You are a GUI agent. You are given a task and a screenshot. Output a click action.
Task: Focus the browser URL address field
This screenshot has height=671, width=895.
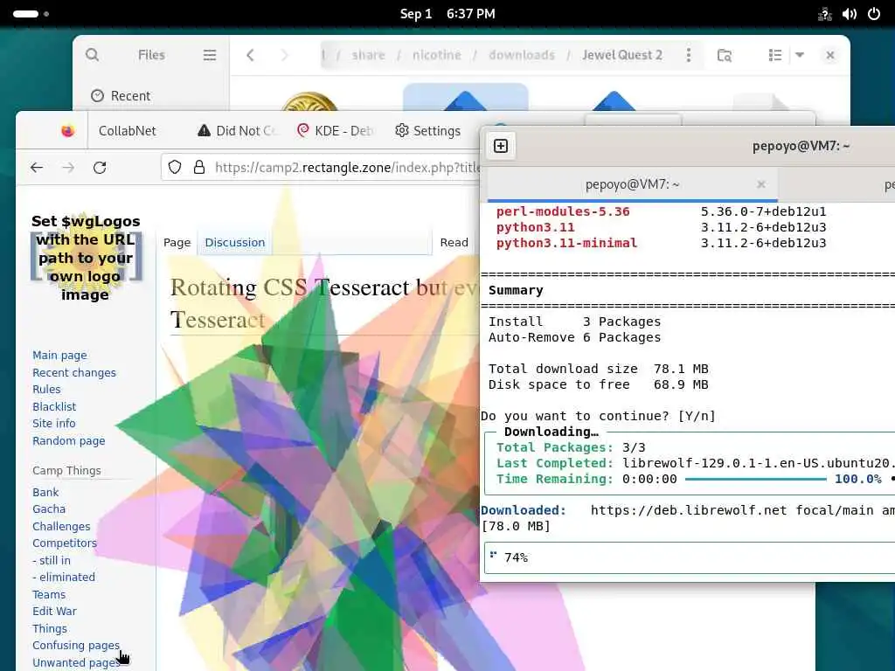pyautogui.click(x=347, y=167)
